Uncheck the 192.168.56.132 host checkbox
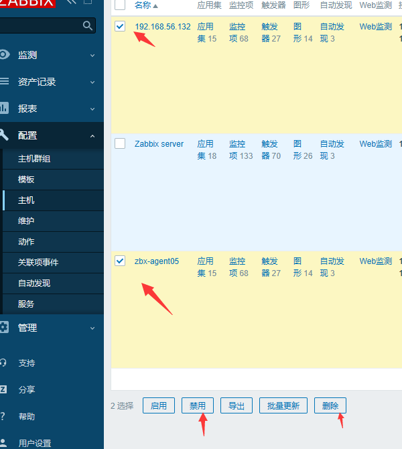Viewport: 402px width, 449px height. (120, 26)
